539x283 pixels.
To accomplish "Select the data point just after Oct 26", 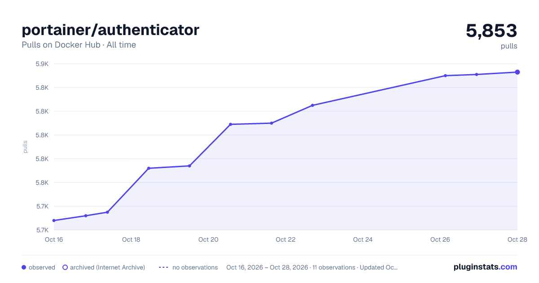I will point(445,75).
